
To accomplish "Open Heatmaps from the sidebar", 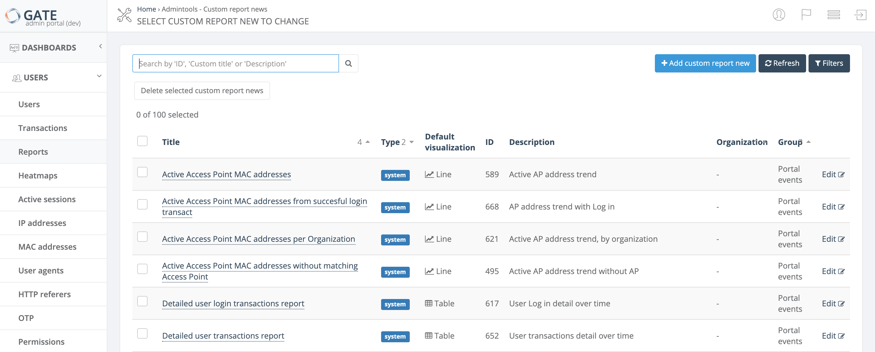I will click(38, 175).
